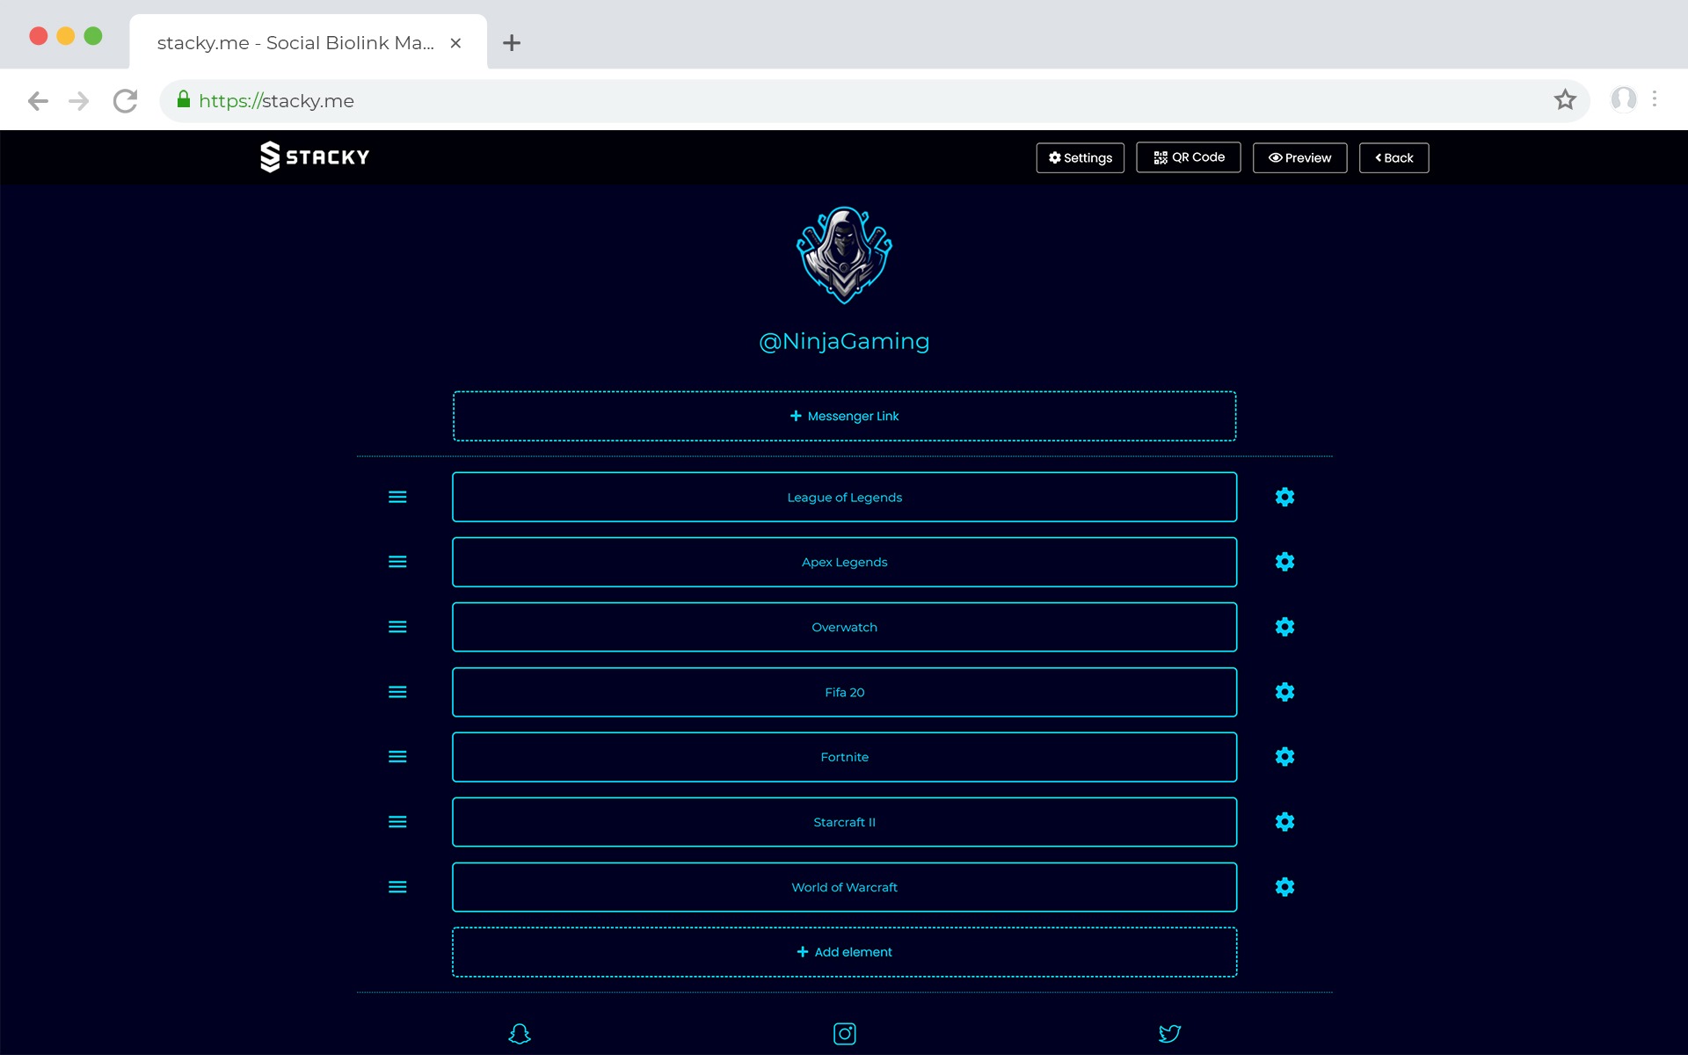Click the Add element button

tap(844, 952)
